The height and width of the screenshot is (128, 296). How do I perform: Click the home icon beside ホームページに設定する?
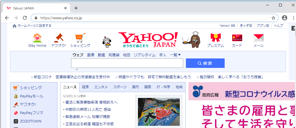click(x=14, y=26)
